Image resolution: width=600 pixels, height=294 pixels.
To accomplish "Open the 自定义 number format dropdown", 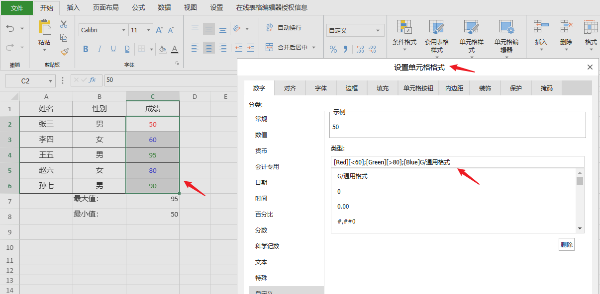I will [x=379, y=30].
